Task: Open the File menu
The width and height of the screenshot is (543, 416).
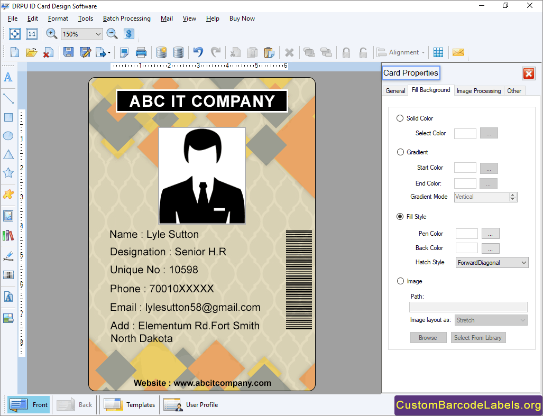Action: [x=13, y=19]
